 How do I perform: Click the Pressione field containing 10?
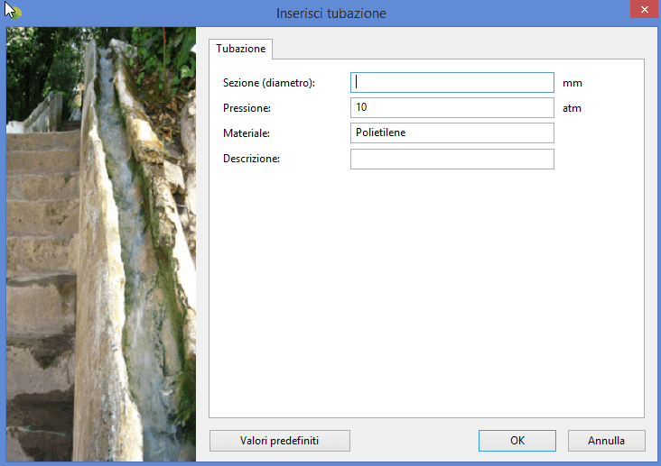click(452, 108)
